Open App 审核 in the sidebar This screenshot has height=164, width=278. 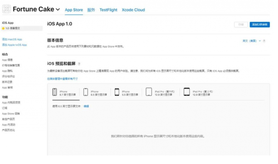[7, 88]
